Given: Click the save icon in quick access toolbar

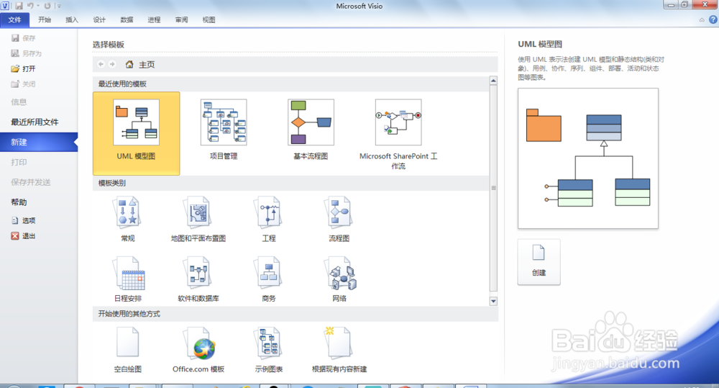Looking at the screenshot, I should 19,6.
